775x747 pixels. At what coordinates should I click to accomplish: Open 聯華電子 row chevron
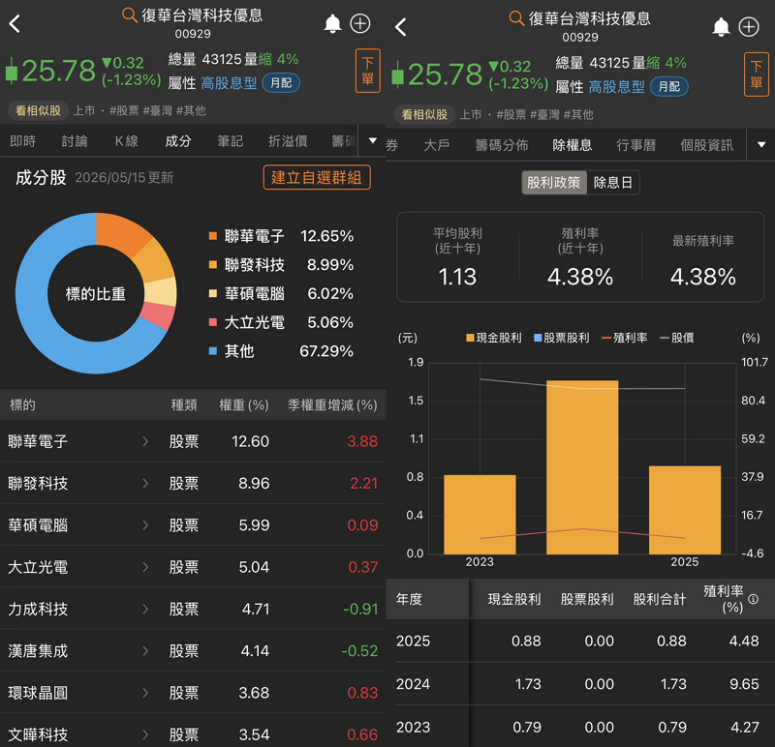pos(145,441)
